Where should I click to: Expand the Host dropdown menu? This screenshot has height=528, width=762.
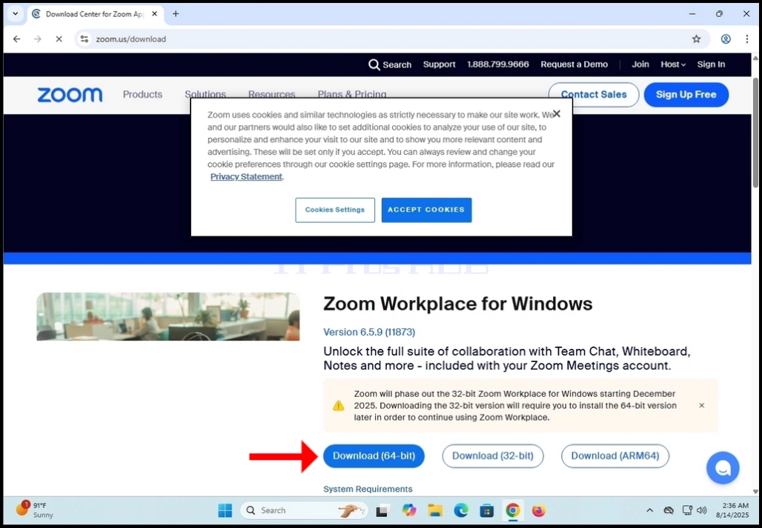673,64
